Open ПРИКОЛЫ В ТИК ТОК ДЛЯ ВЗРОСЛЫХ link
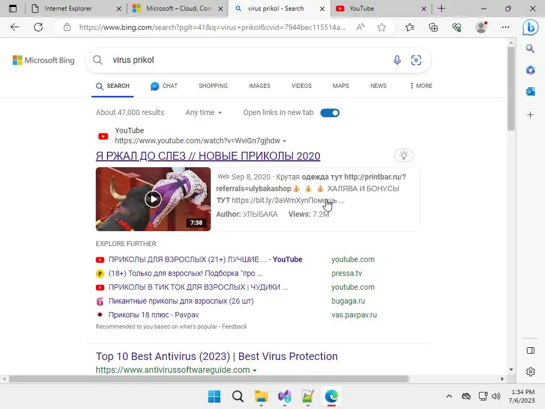Screen dimensions: 545x409 (x=198, y=287)
